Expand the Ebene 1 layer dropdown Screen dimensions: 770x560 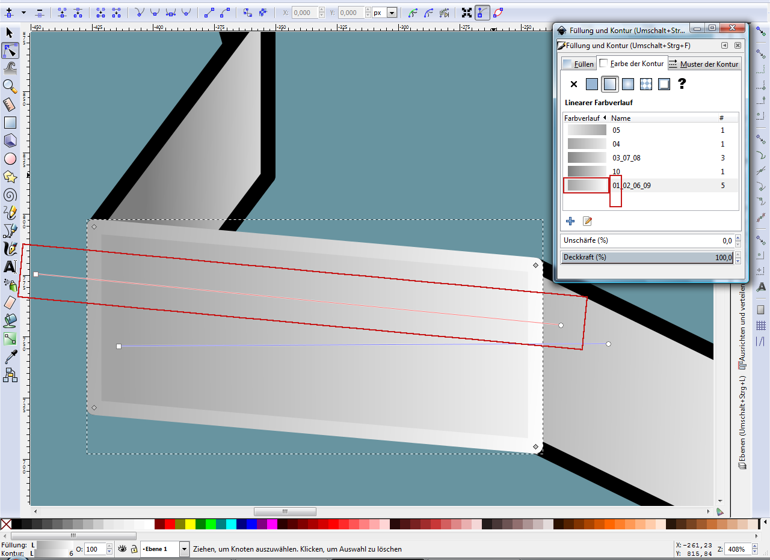coord(184,549)
